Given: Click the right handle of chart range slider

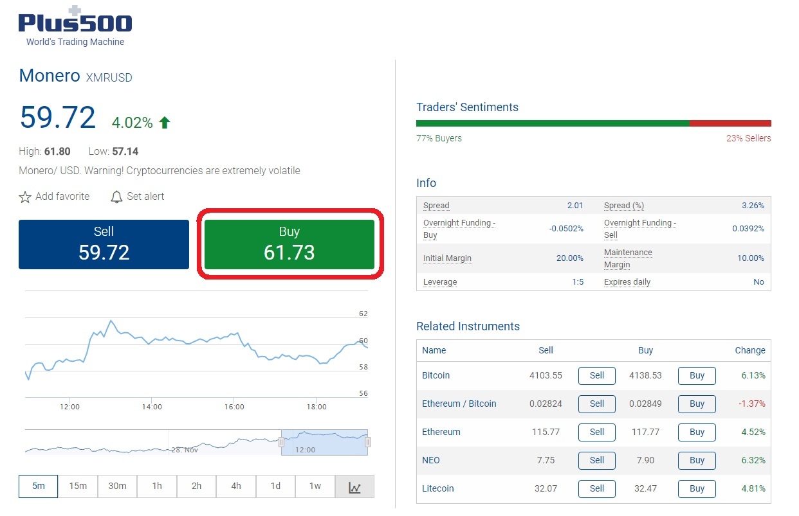Looking at the screenshot, I should click(367, 442).
